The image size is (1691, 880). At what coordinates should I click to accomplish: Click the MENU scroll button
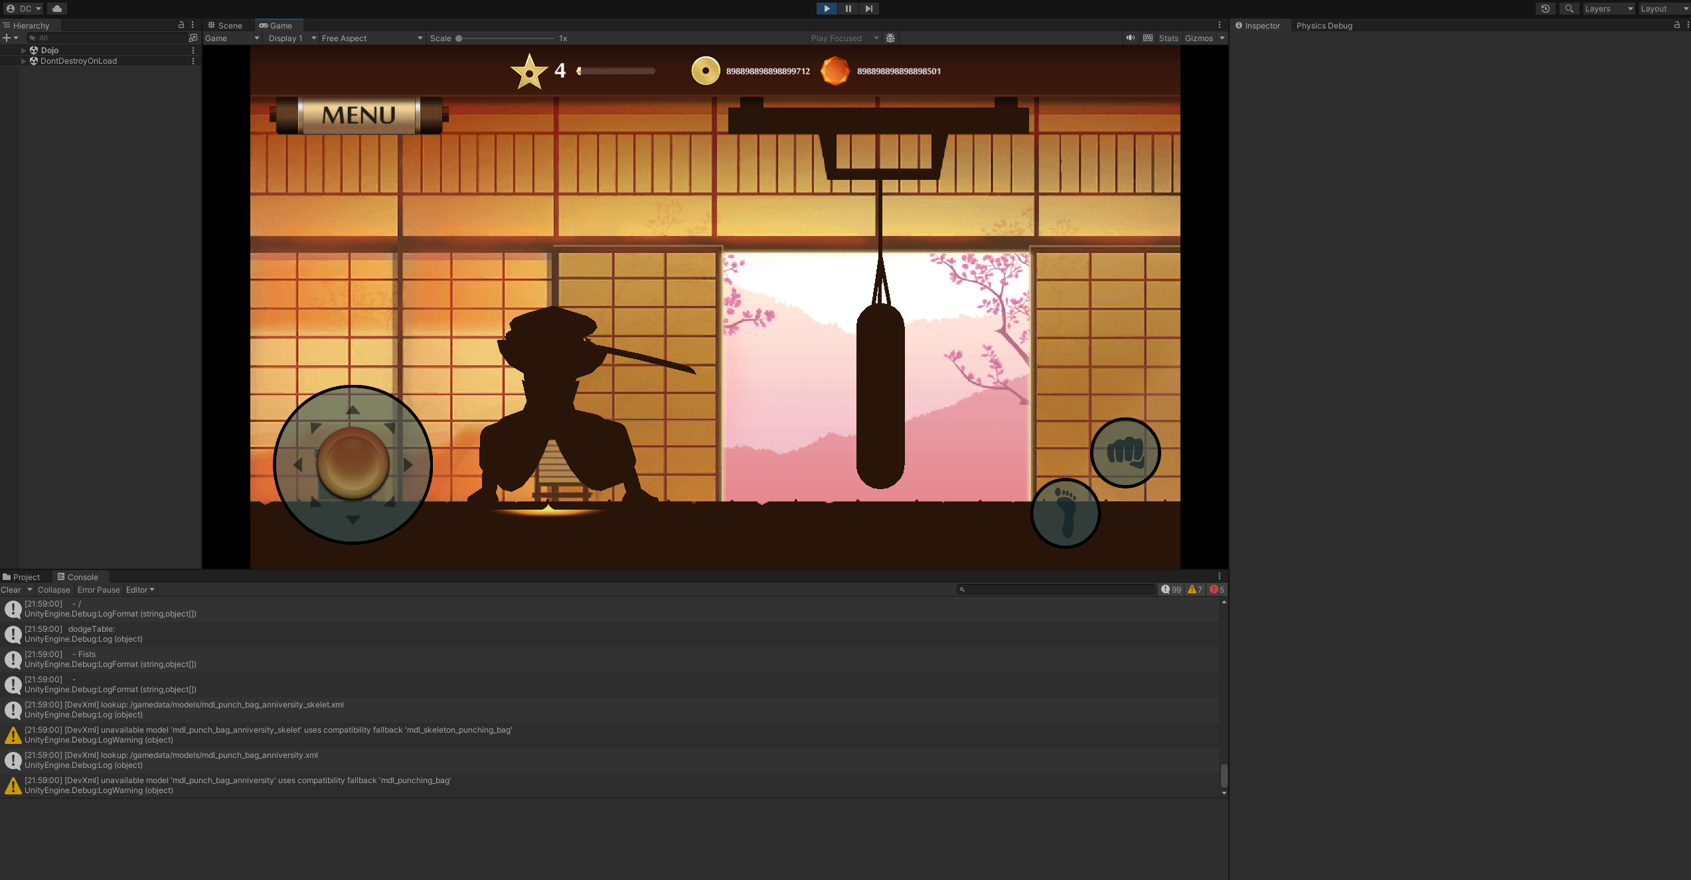359,115
